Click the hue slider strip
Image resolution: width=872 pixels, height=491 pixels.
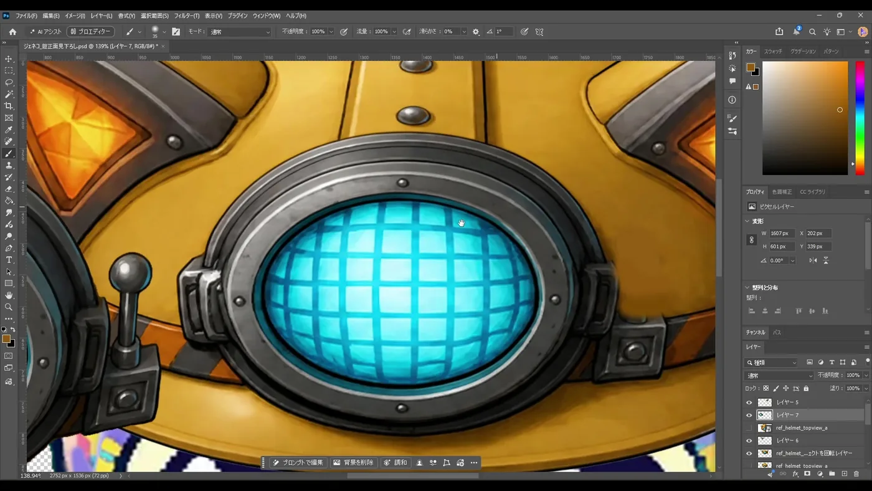click(860, 118)
